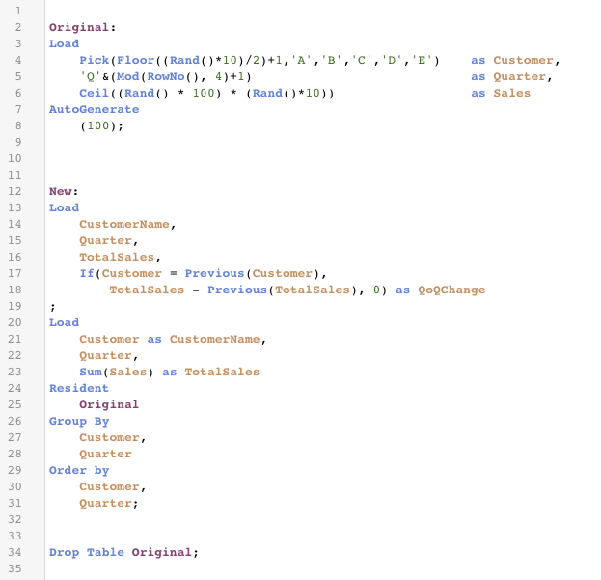Click the semicolon on line 19

click(x=52, y=307)
